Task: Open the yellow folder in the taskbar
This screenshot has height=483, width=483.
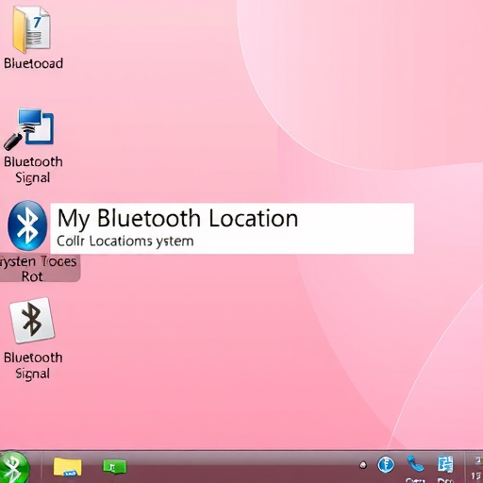Action: tap(67, 467)
